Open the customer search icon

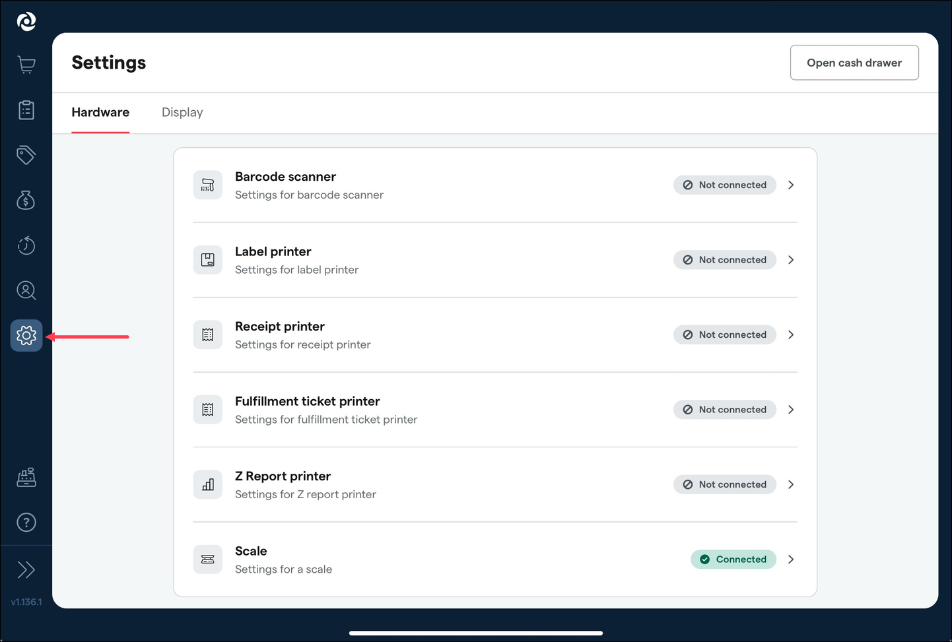coord(26,290)
